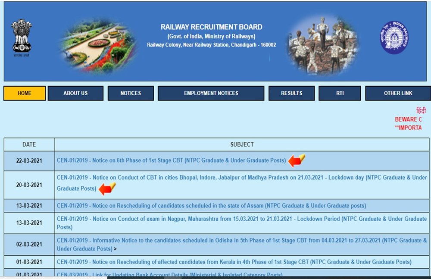Open the EMPLOYMENT NOTICES menu

point(211,93)
